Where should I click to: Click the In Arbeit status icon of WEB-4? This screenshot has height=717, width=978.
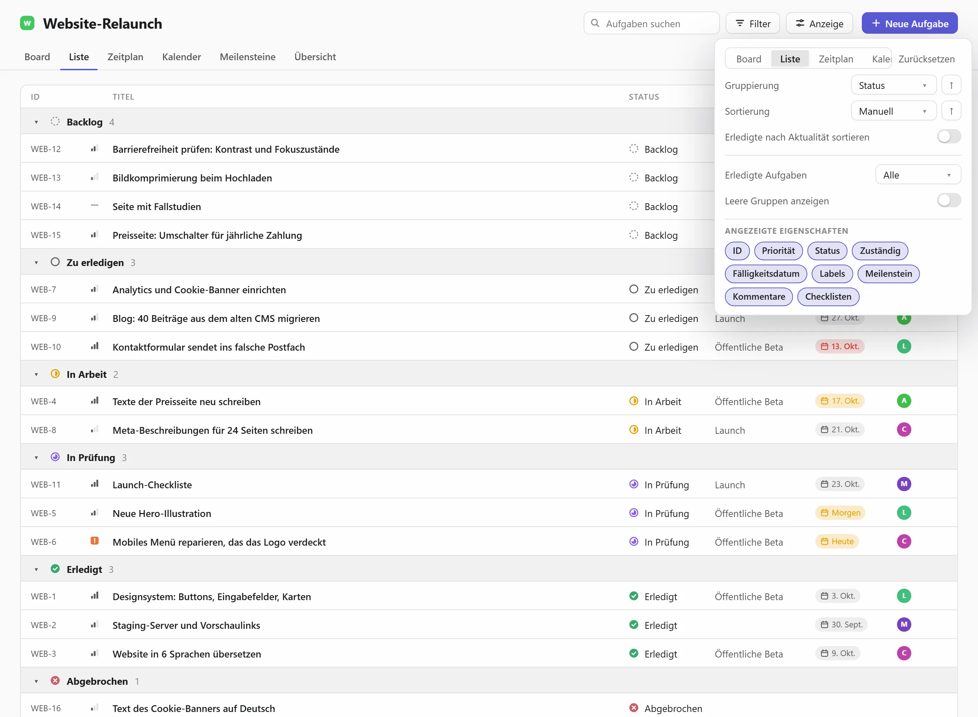pyautogui.click(x=633, y=401)
